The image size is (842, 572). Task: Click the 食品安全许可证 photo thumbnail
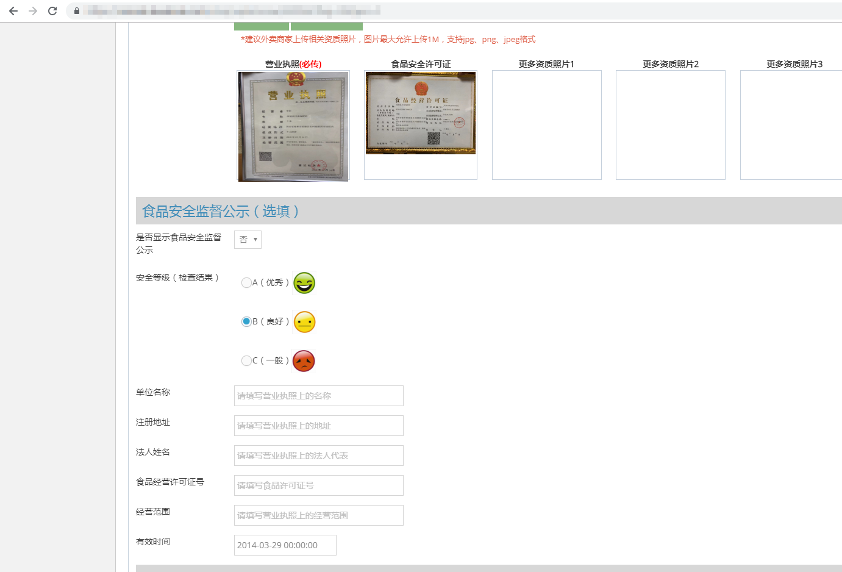coord(421,113)
